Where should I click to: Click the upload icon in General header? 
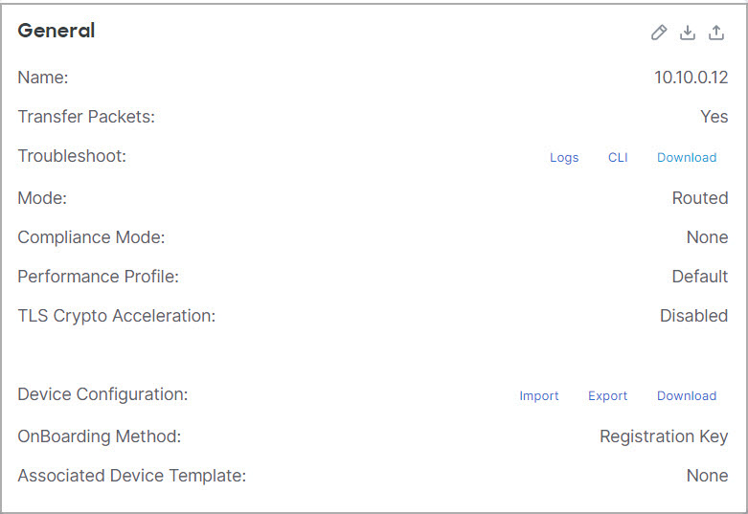tap(716, 33)
